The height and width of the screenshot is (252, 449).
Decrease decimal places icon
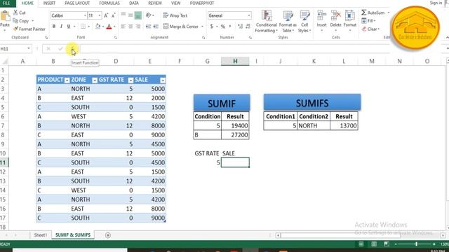[248, 27]
